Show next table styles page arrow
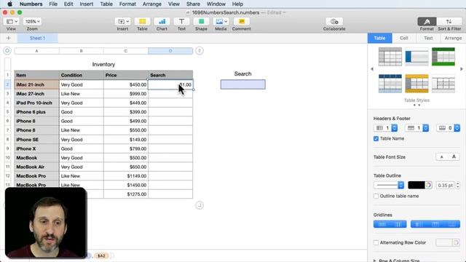This screenshot has height=262, width=466. pyautogui.click(x=461, y=69)
